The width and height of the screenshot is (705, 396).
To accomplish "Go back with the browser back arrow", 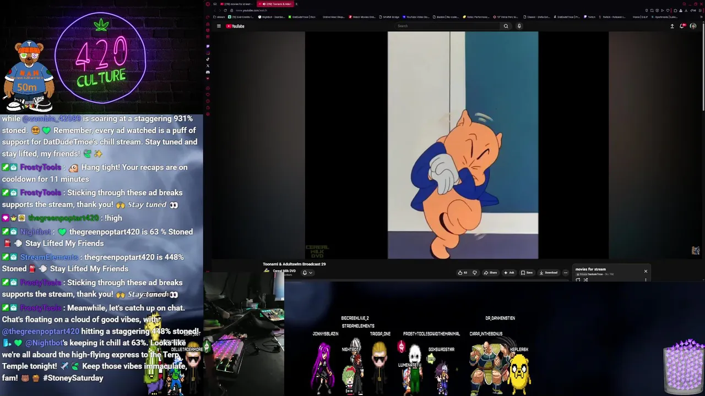I will [215, 10].
